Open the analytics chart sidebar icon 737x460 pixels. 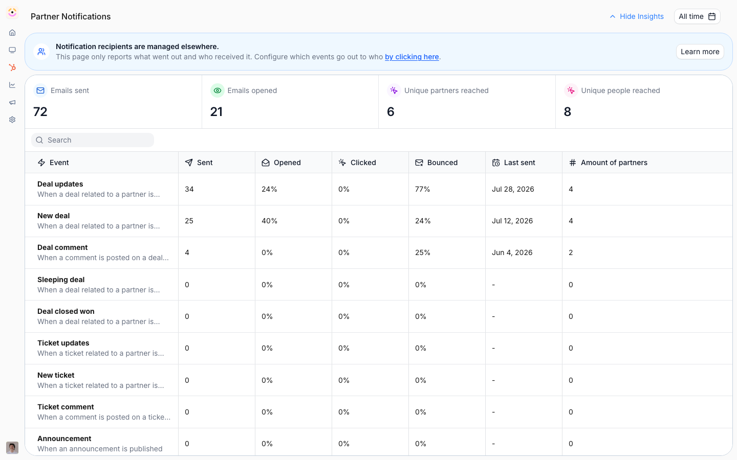point(12,85)
